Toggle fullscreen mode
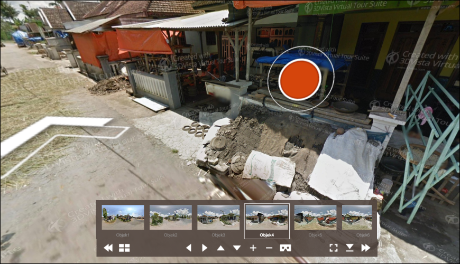Image resolution: width=460 pixels, height=264 pixels. tap(333, 248)
